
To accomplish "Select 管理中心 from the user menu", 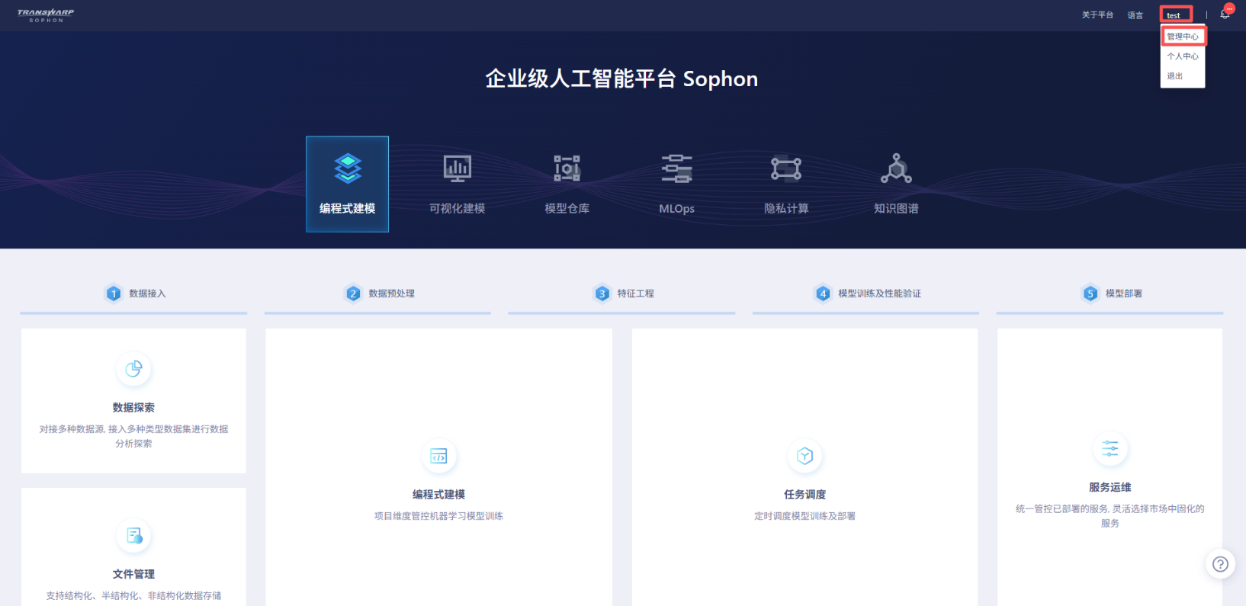I will pos(1183,37).
